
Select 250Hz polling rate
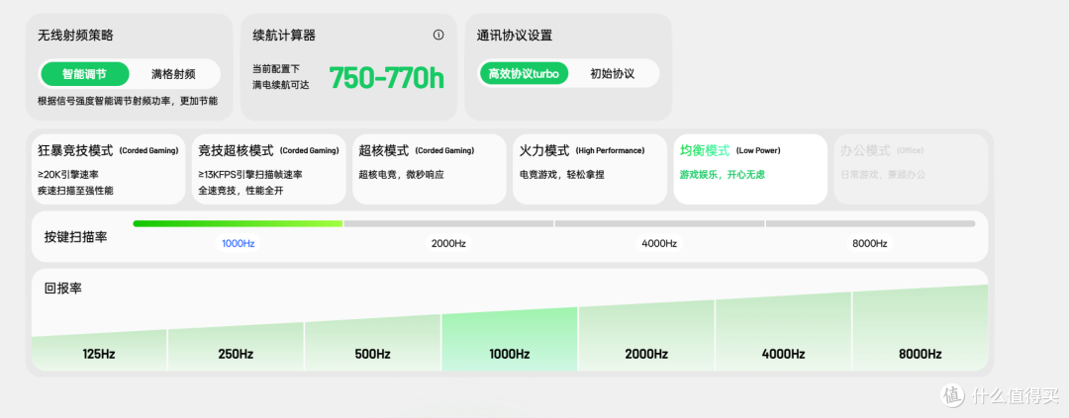[236, 349]
